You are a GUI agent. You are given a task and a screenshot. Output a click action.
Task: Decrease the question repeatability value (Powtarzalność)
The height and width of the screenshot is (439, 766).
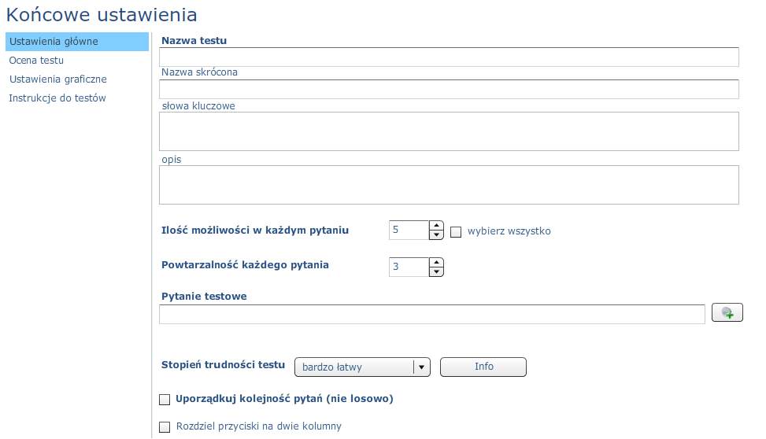pos(436,271)
